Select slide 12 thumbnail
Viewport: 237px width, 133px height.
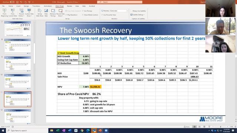coord(17,116)
